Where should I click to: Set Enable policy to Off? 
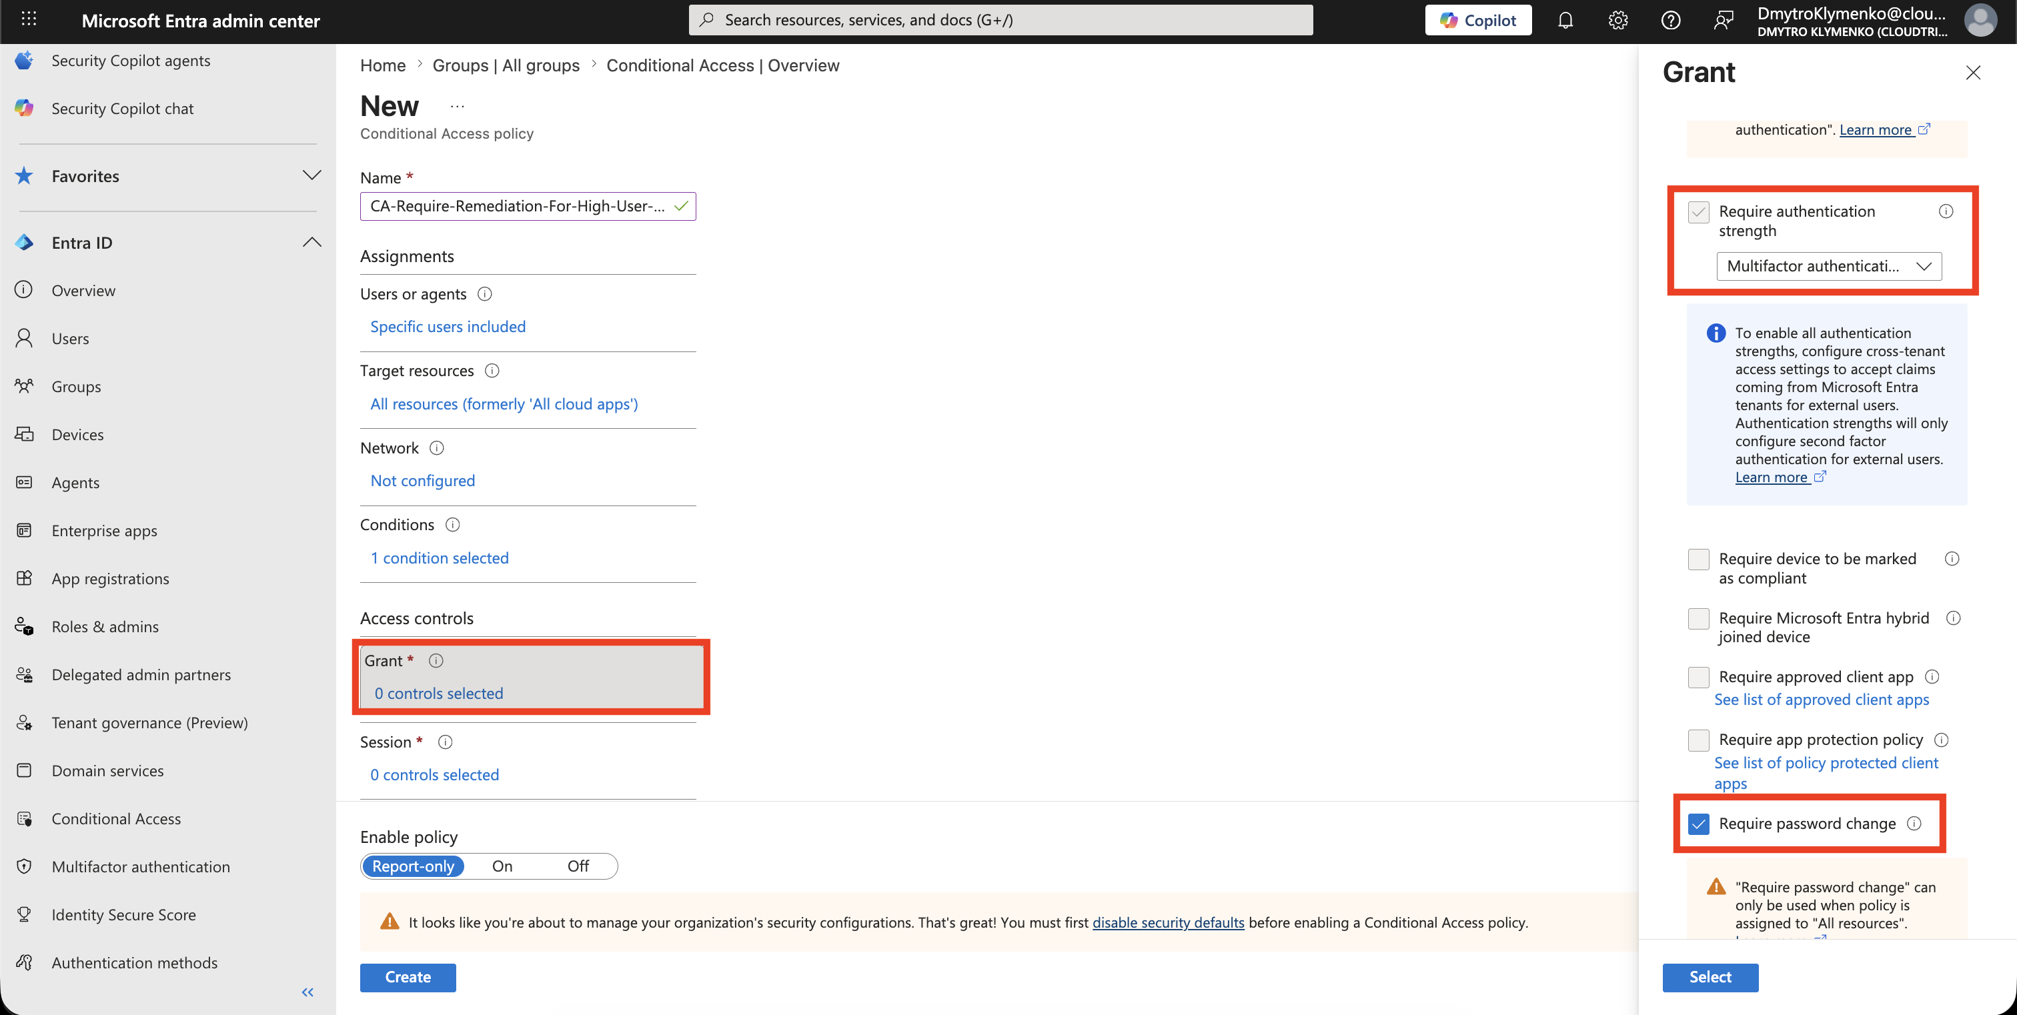tap(578, 866)
